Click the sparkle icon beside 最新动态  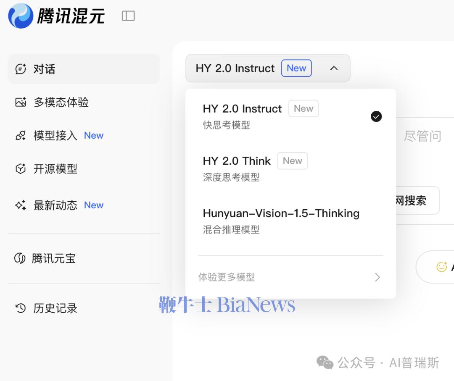21,205
